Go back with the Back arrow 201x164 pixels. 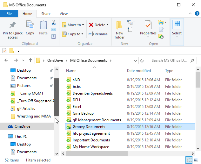pos(6,60)
